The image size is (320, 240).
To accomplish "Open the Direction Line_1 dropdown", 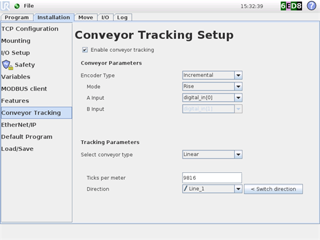I will (212, 189).
